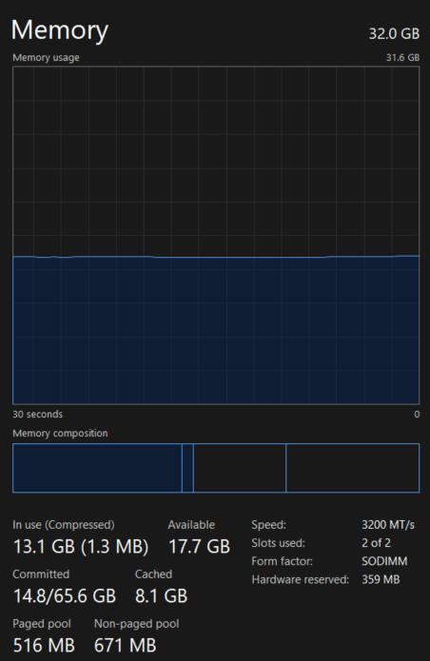Screen dimensions: 430x661
Task: Click the 31.6 GB graph maximum label
Action: 402,57
